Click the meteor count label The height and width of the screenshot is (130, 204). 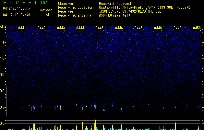46,10
